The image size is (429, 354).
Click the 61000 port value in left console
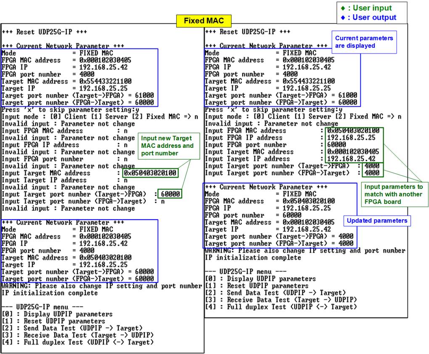[144, 95]
